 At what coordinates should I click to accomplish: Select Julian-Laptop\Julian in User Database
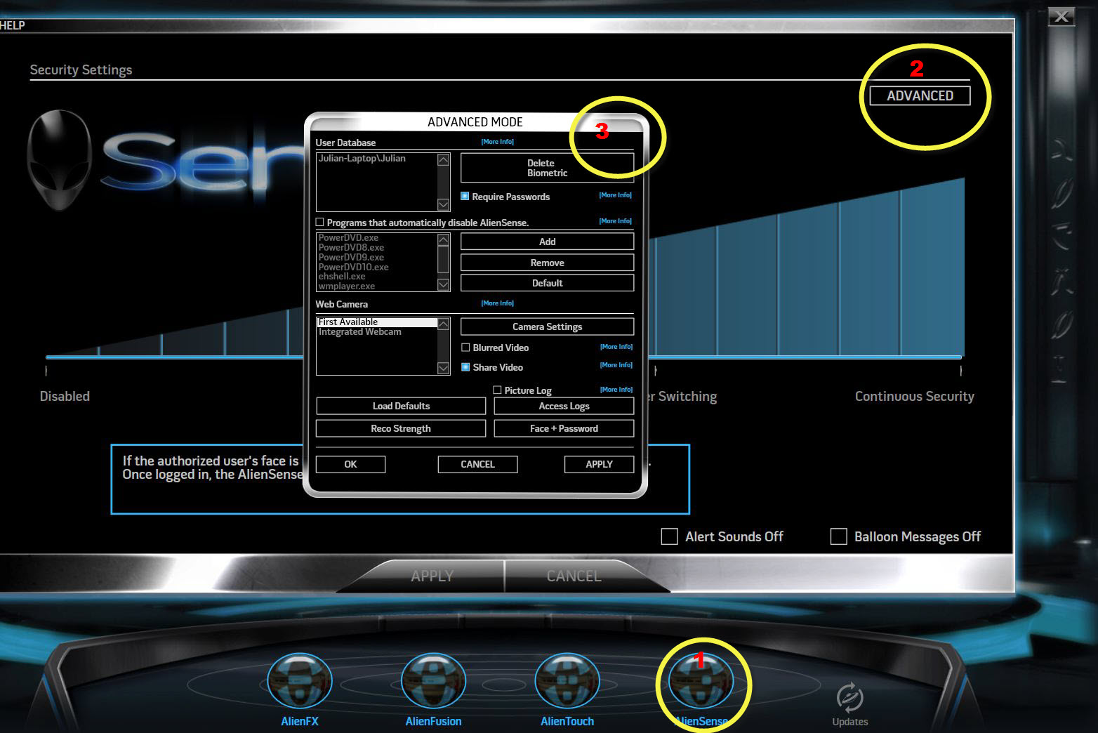362,159
